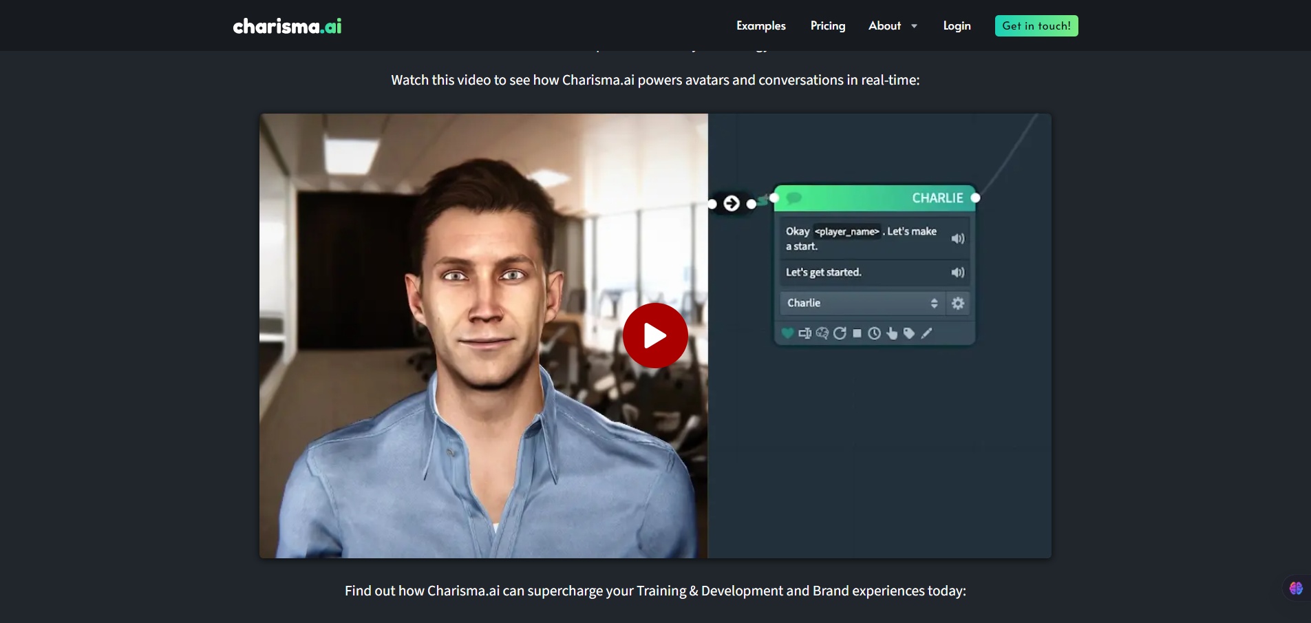This screenshot has height=623, width=1311.
Task: Open the brain assistant widget icon
Action: point(1296,588)
